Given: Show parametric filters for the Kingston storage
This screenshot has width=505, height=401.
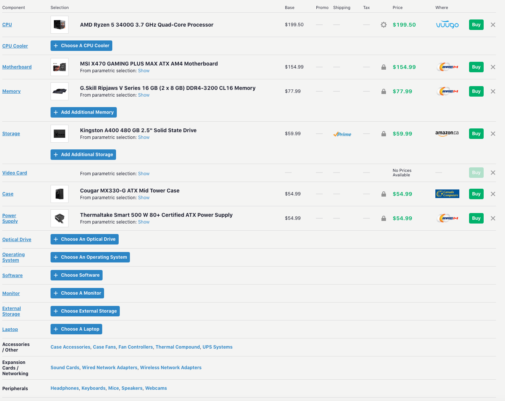Looking at the screenshot, I should tap(144, 137).
